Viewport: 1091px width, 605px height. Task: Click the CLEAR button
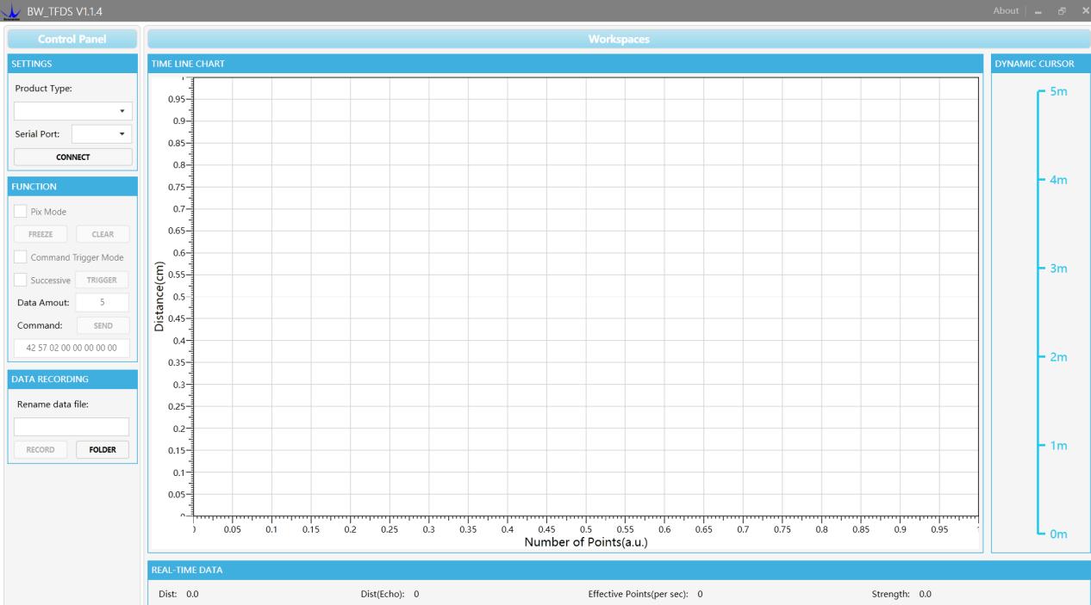(103, 234)
